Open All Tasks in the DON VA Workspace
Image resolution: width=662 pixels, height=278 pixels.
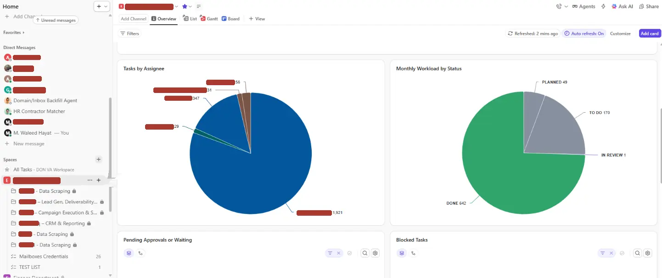coord(44,169)
